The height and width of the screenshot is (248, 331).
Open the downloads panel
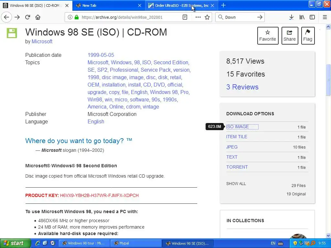tap(291, 17)
